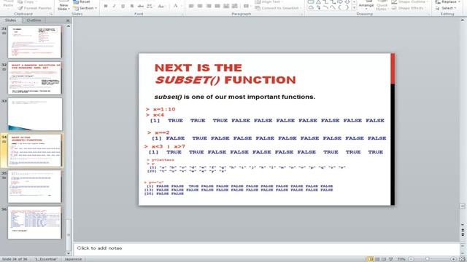467x262 pixels.
Task: Apply text shadow in Font group
Action: 131,7
